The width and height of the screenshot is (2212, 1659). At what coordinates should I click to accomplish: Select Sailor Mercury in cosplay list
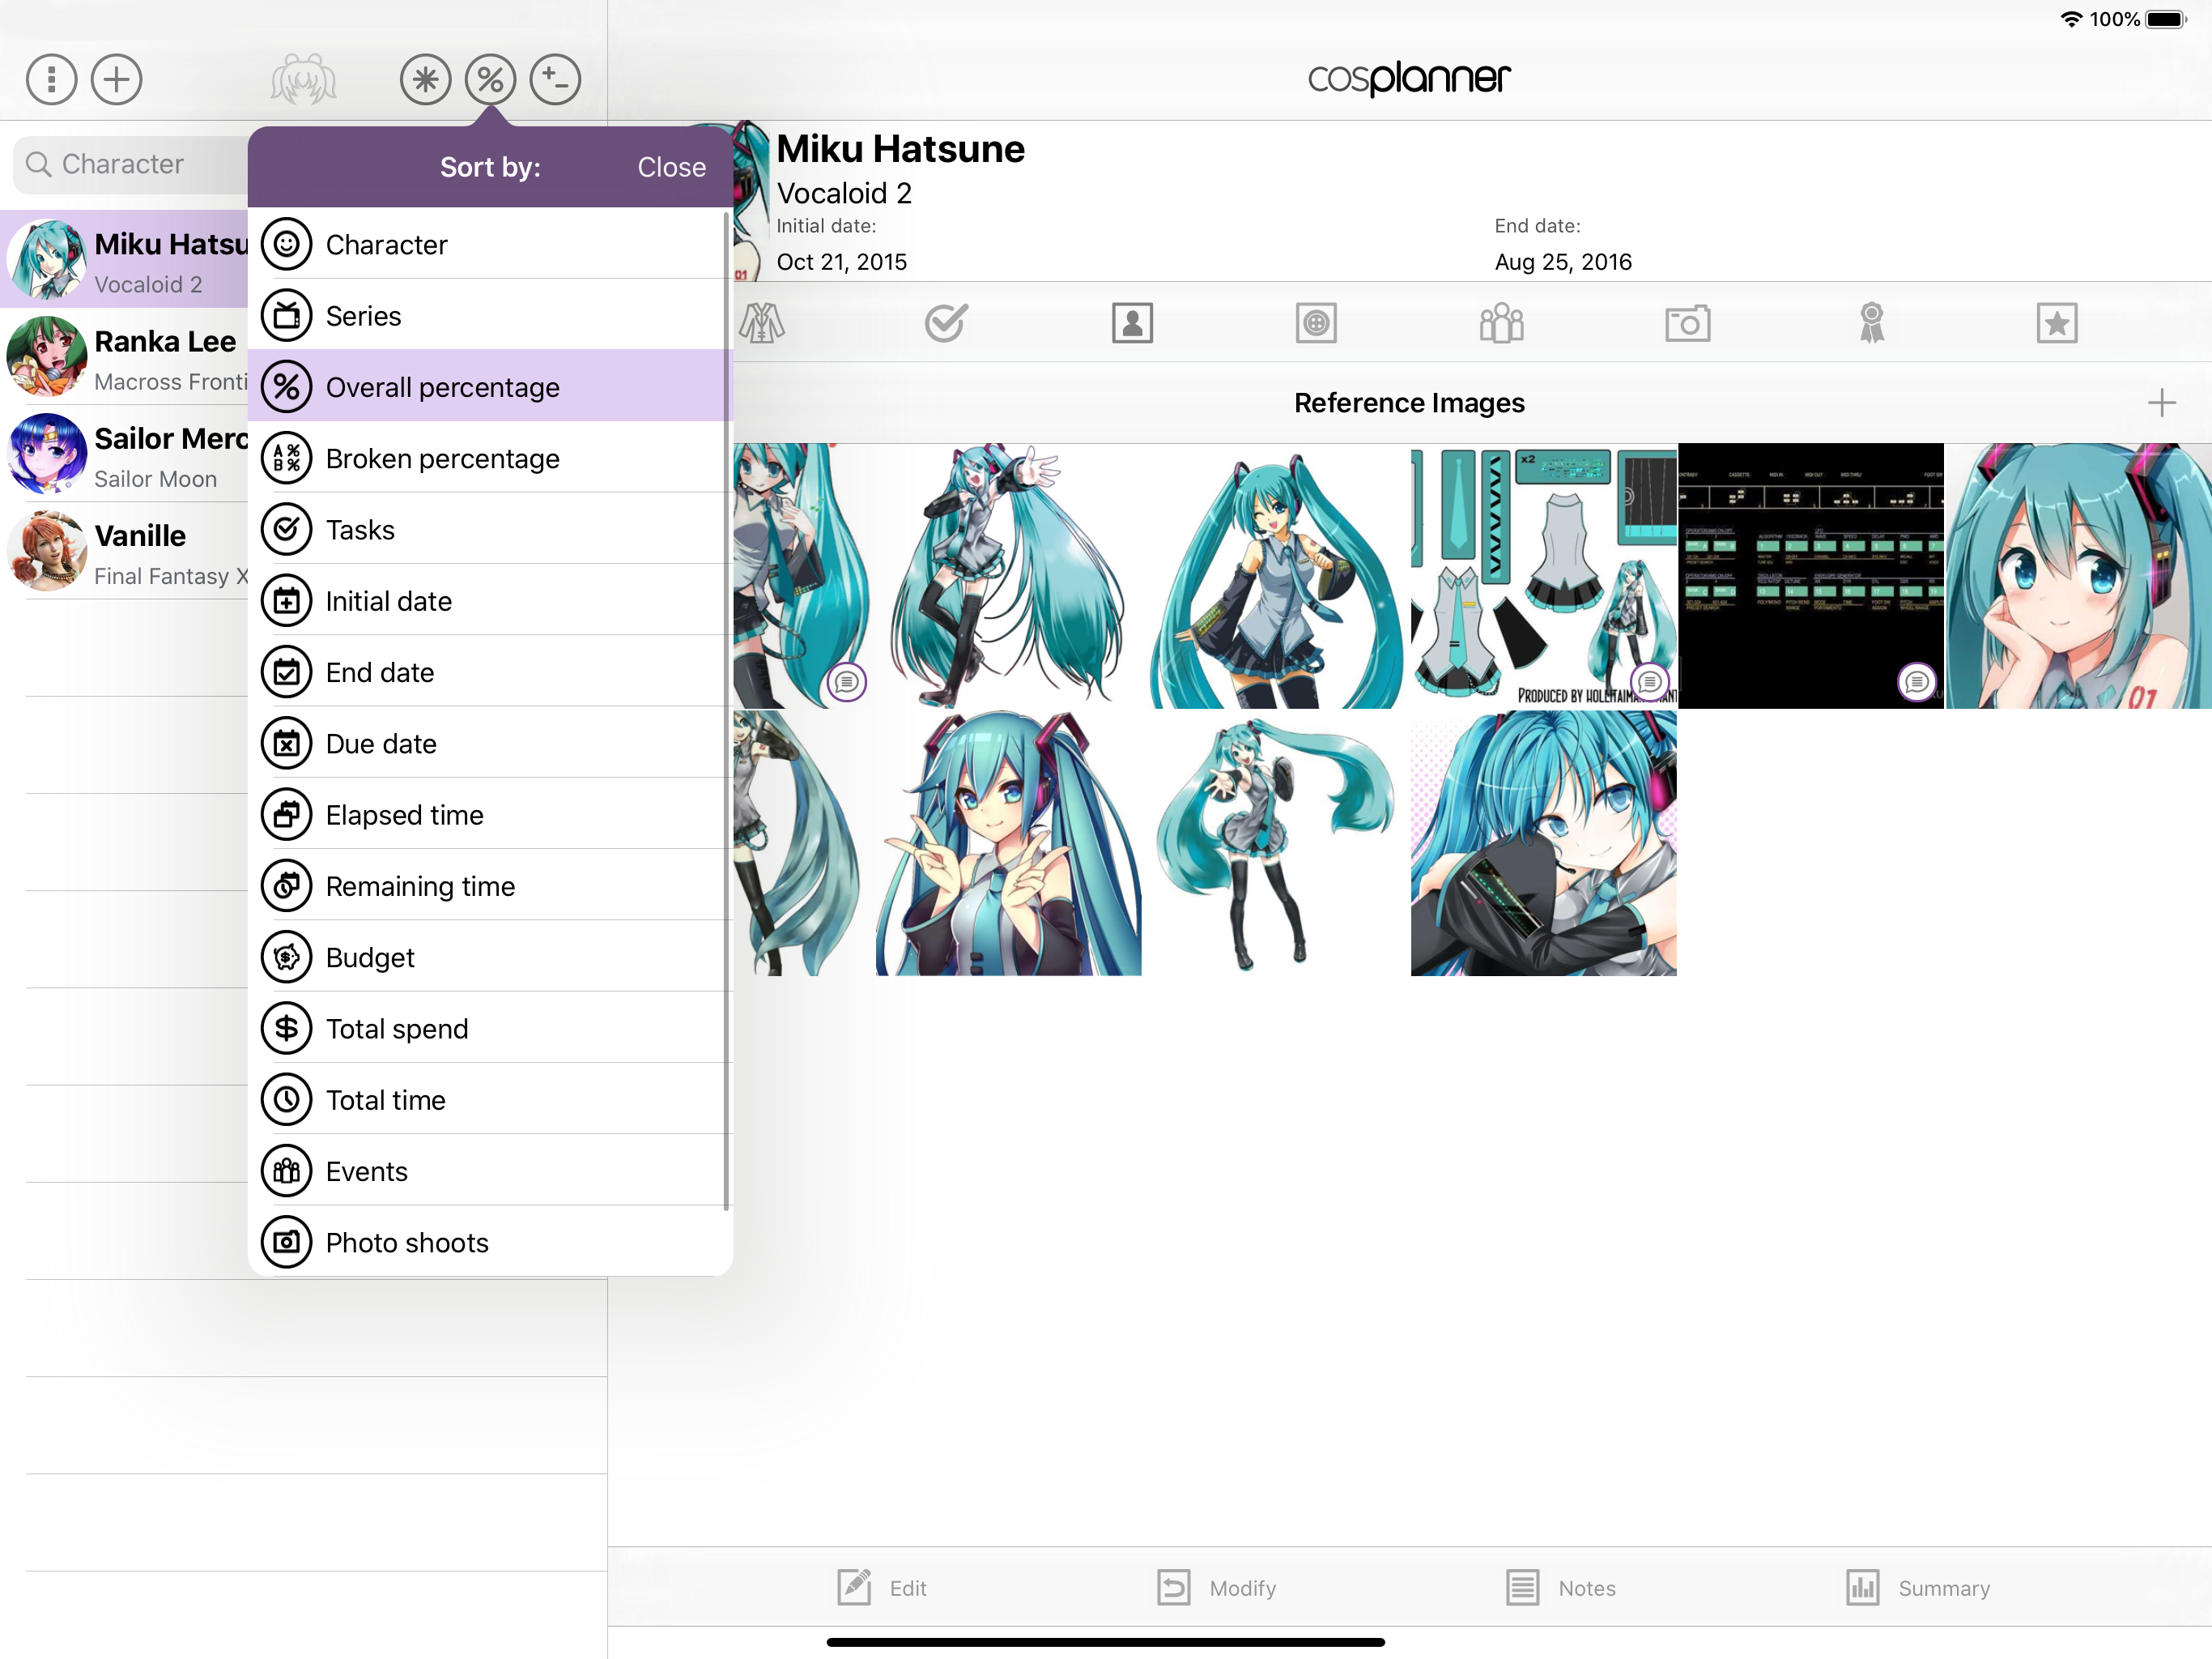(x=124, y=454)
